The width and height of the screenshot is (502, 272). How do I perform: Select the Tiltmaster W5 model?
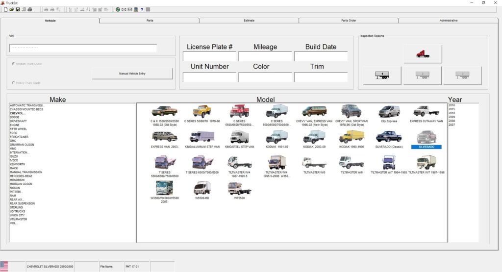tap(314, 165)
